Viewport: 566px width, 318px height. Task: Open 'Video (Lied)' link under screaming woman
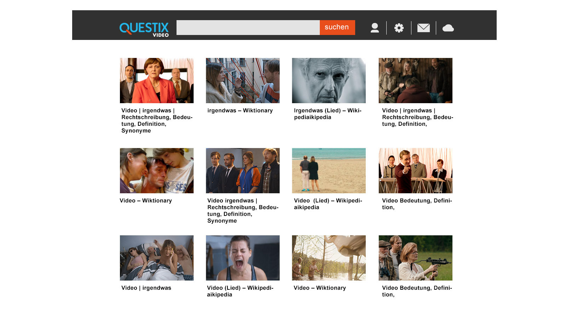tap(240, 291)
